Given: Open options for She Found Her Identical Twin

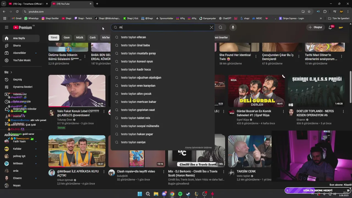Looking at the screenshot, I should pos(256,56).
